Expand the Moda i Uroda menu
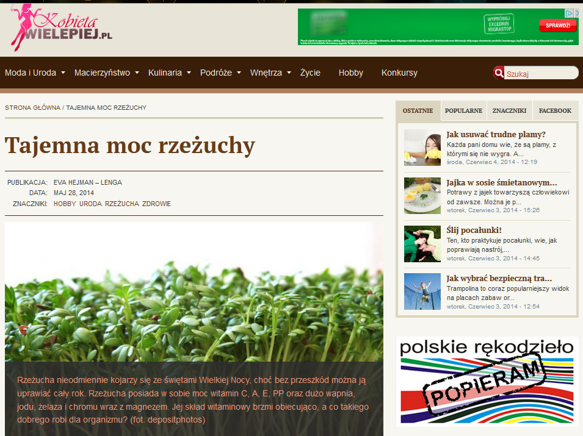Screen dimensions: 583x436 35,73
